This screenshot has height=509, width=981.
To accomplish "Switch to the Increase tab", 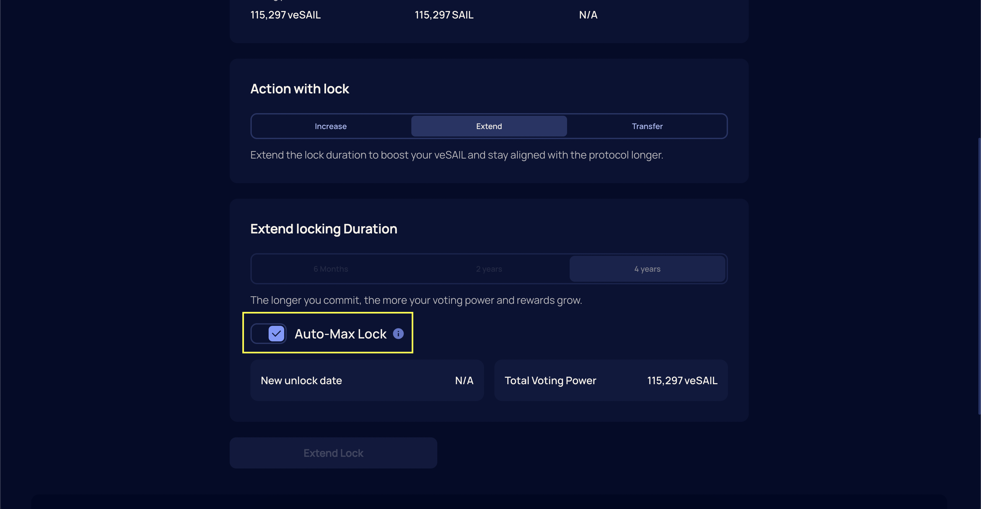I will (x=331, y=126).
